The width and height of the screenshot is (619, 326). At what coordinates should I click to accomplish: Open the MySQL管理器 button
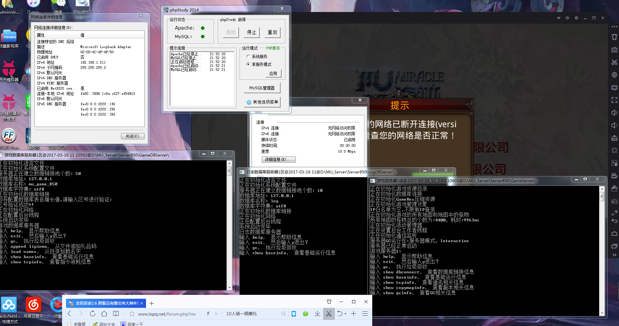(x=262, y=88)
